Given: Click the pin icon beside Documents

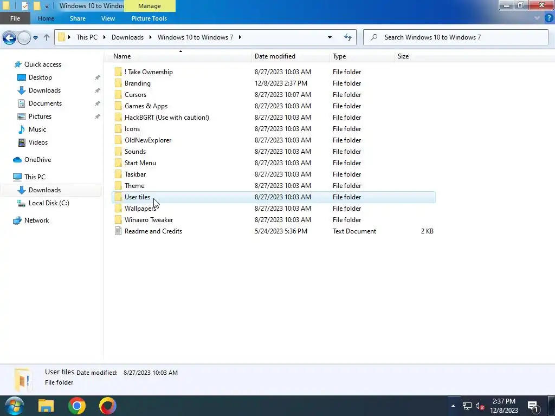Looking at the screenshot, I should click(97, 103).
